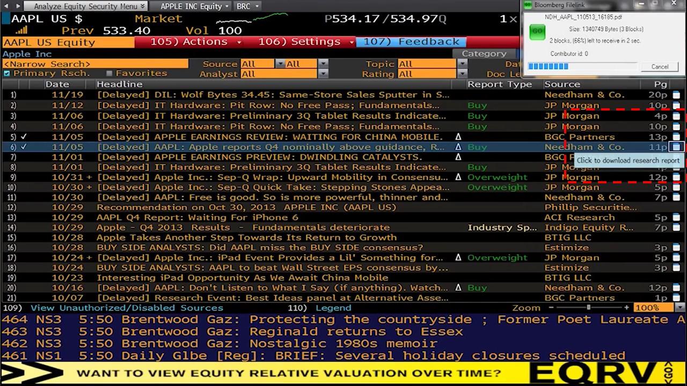
Task: Click delta icon on row 5 earnings review
Action: click(458, 137)
